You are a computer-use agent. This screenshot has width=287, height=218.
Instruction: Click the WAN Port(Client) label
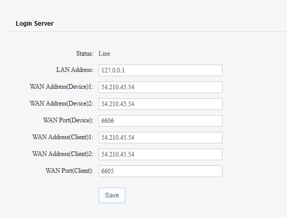point(70,171)
